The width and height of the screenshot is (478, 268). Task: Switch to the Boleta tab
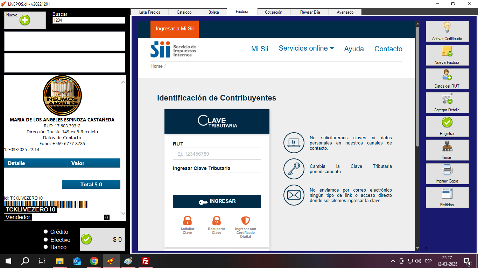point(214,12)
